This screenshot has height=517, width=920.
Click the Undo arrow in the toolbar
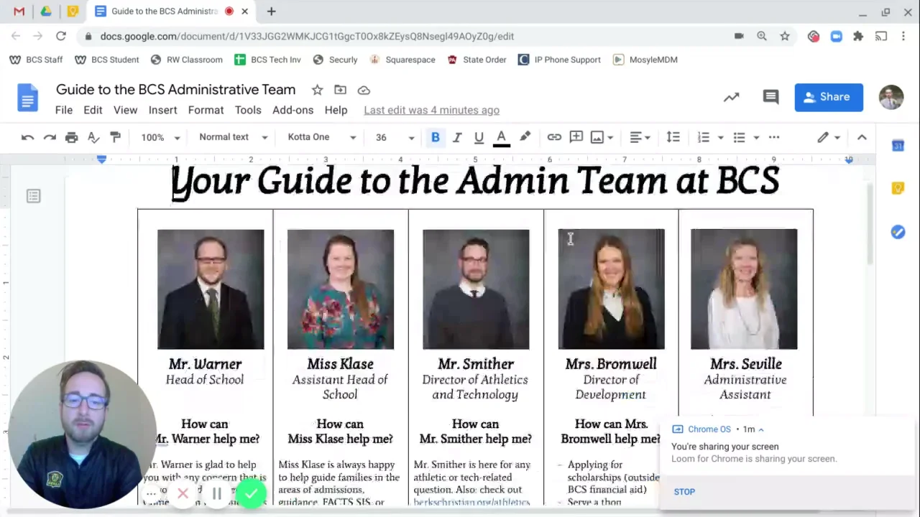(x=27, y=137)
